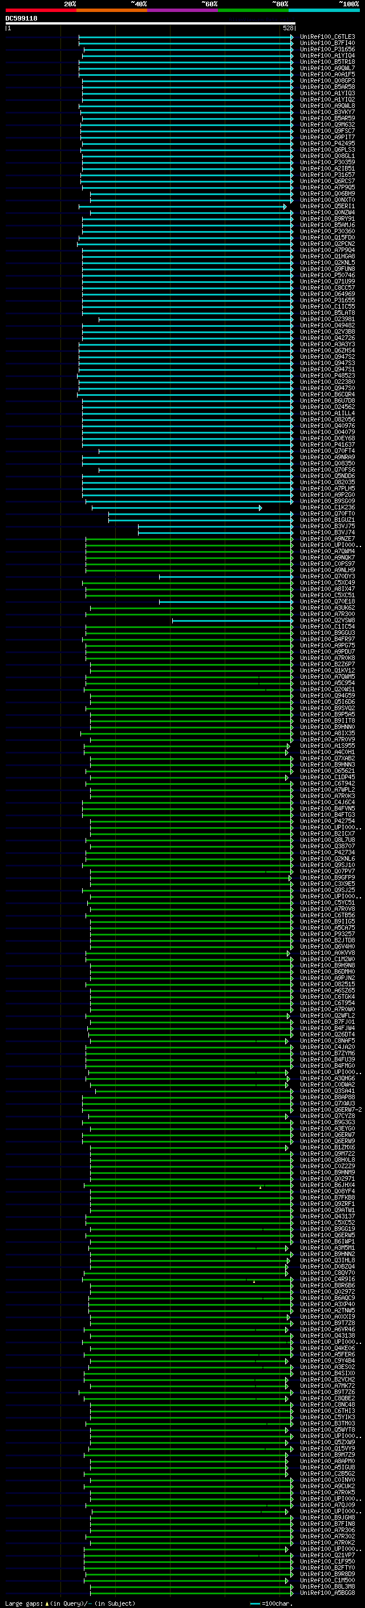Open hit UniRef100_A1YIQ4
Viewport: 365px width, 1608px height.
[327, 55]
